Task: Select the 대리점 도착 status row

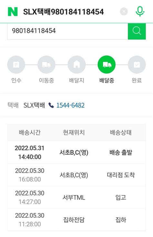Action: [76, 175]
